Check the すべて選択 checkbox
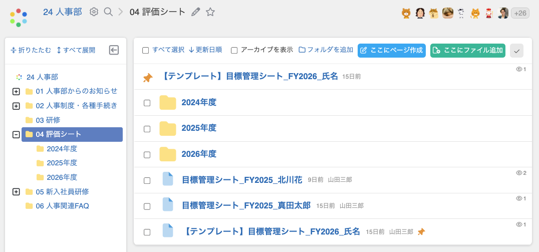 point(145,51)
